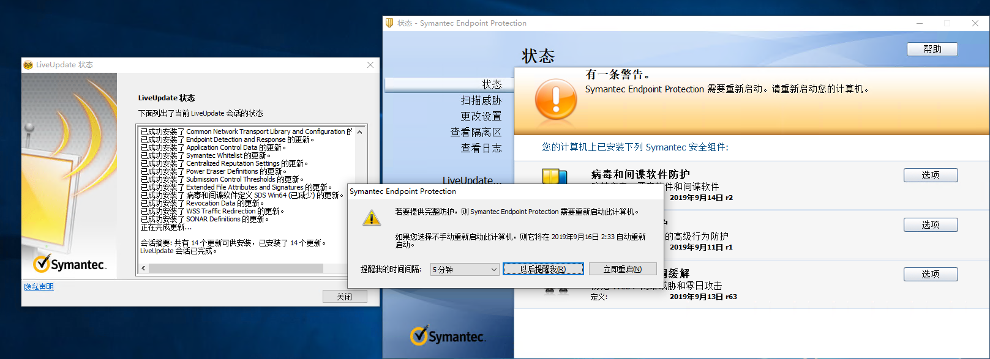Click the 立即重启(N) button
Viewport: 990px width, 359px height.
pyautogui.click(x=623, y=269)
